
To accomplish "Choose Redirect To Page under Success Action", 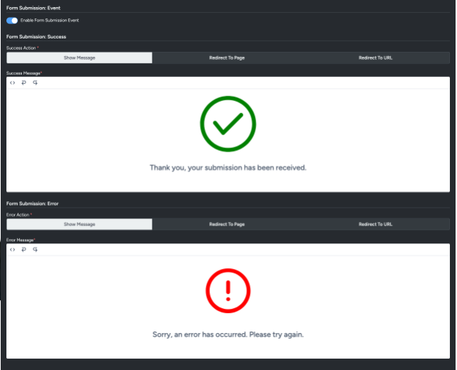I will (x=227, y=58).
